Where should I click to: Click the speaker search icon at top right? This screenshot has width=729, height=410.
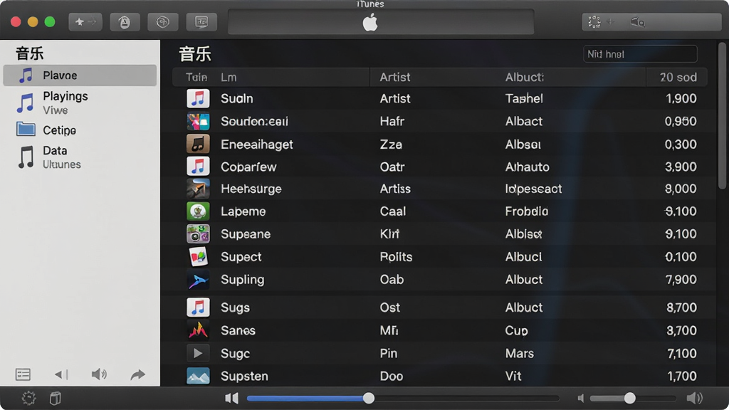[637, 22]
